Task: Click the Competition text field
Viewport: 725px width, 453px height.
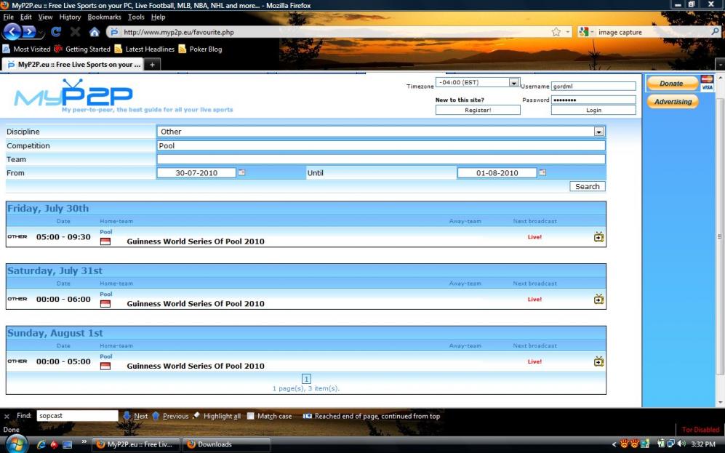Action: (380, 145)
